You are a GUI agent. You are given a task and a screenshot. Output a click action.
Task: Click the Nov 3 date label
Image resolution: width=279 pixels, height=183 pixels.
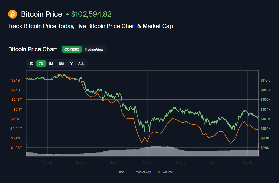(81, 162)
